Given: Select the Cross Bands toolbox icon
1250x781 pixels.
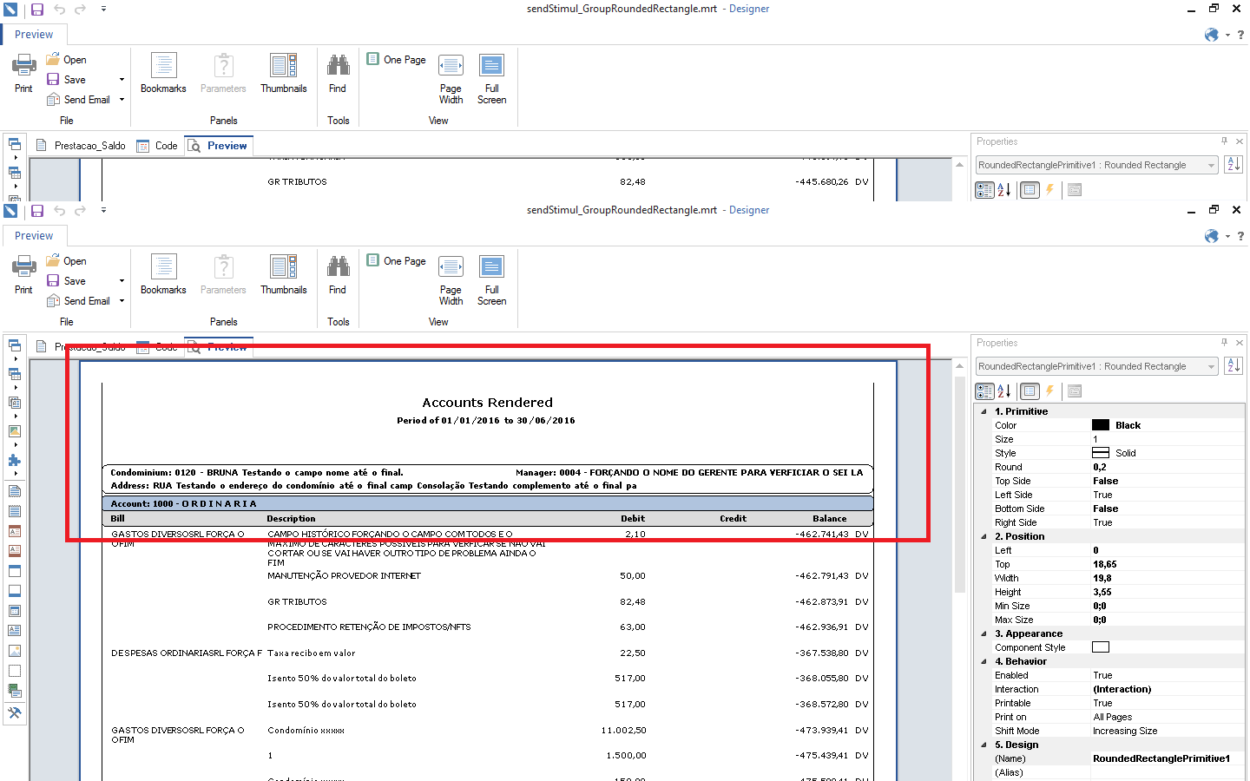Looking at the screenshot, I should [15, 374].
